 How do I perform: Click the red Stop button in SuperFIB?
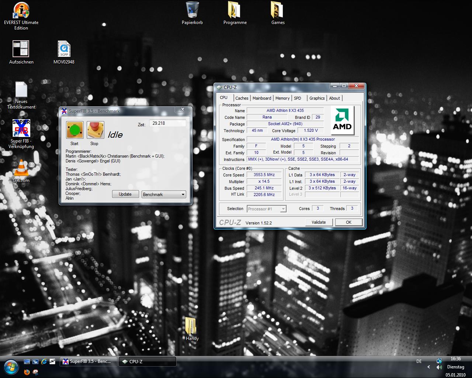[96, 130]
